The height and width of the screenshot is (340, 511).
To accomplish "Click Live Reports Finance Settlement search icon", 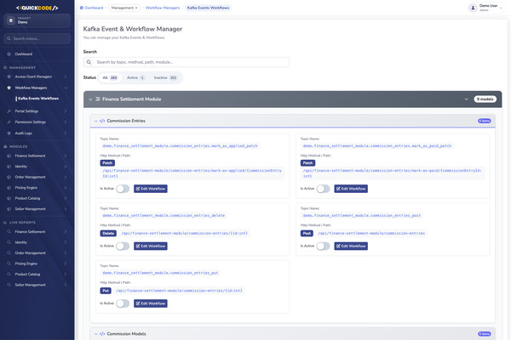I will (9, 232).
